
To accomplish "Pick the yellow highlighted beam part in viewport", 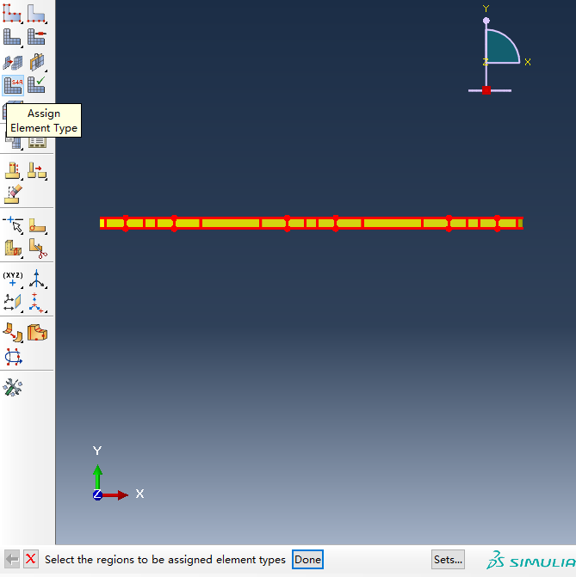I will (x=312, y=223).
